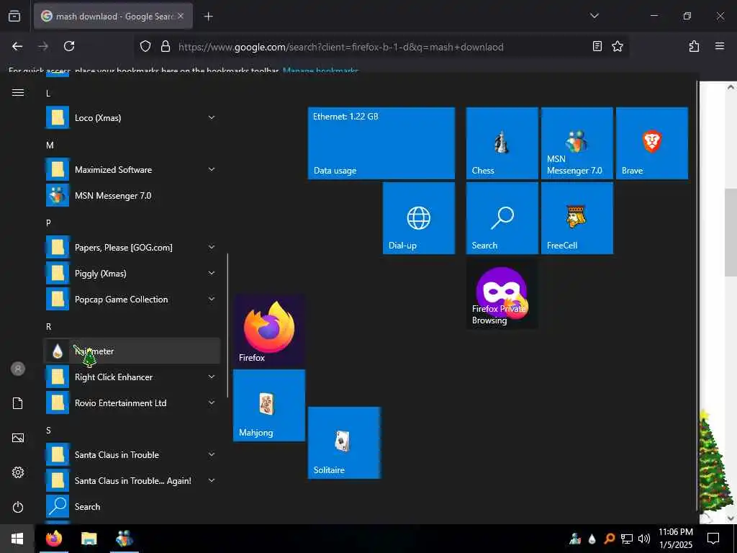This screenshot has width=737, height=553.
Task: Click the Windows Start button
Action: pyautogui.click(x=17, y=539)
